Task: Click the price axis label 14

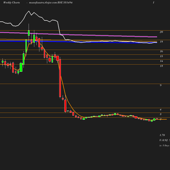Action: click(x=161, y=61)
